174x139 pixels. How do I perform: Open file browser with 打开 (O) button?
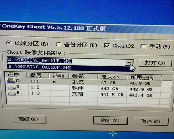coord(155,63)
